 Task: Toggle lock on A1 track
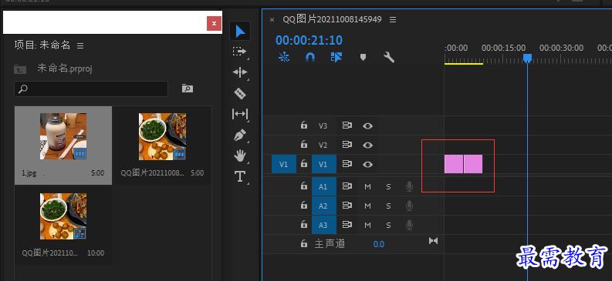303,186
